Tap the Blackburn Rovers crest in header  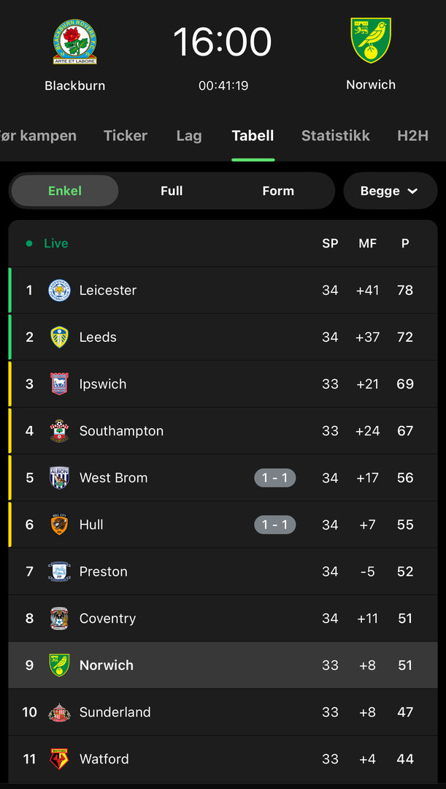(74, 42)
